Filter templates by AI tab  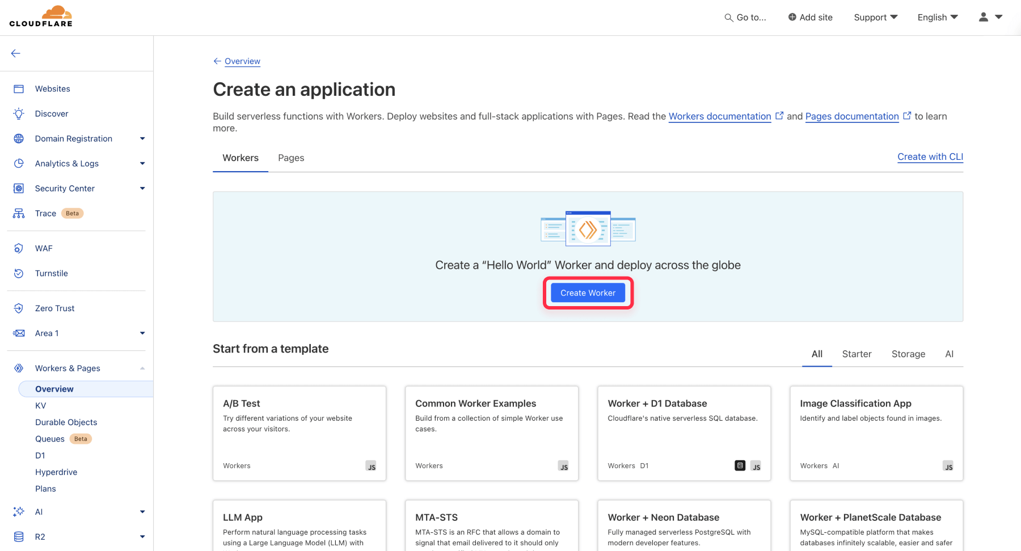(x=949, y=354)
